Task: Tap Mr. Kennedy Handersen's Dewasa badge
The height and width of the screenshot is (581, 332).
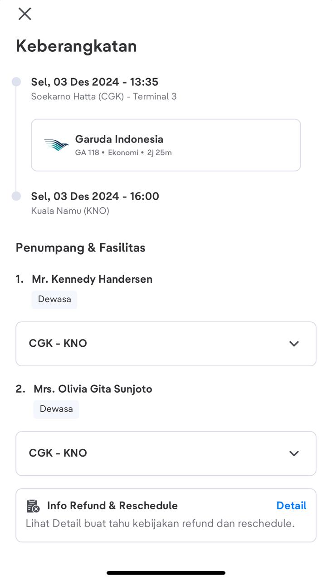Action: click(x=54, y=300)
